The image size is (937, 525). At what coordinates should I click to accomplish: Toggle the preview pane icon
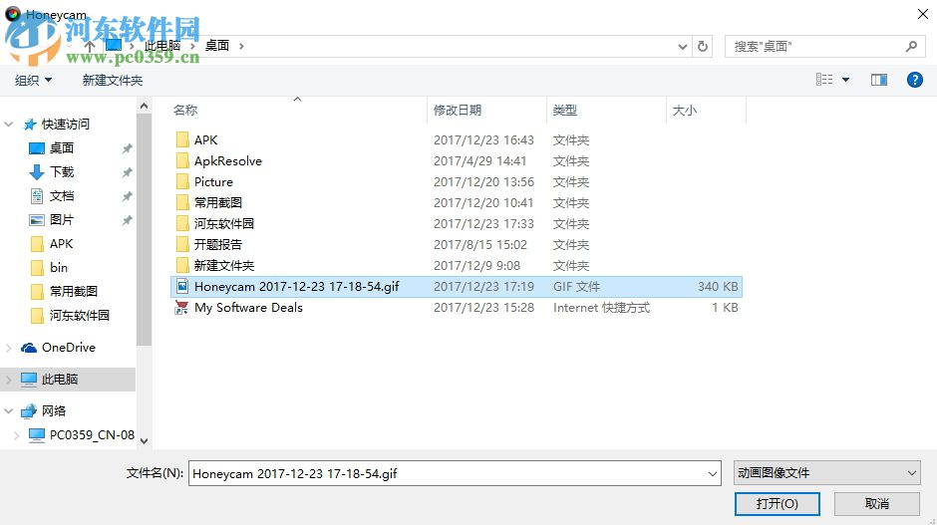click(x=878, y=80)
